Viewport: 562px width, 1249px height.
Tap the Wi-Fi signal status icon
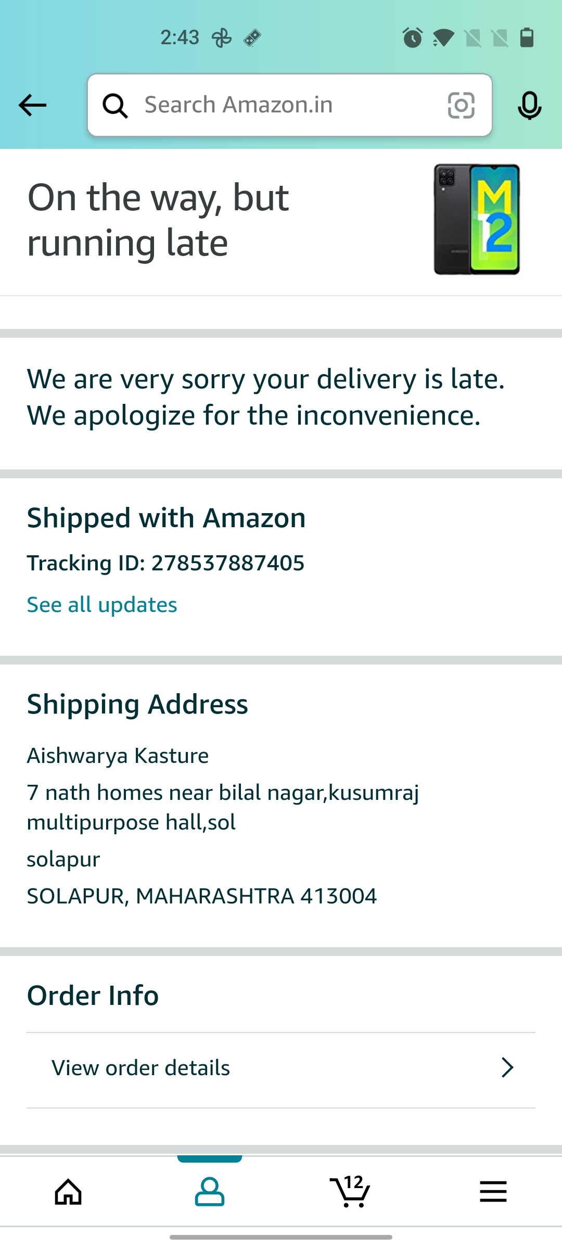pyautogui.click(x=443, y=37)
